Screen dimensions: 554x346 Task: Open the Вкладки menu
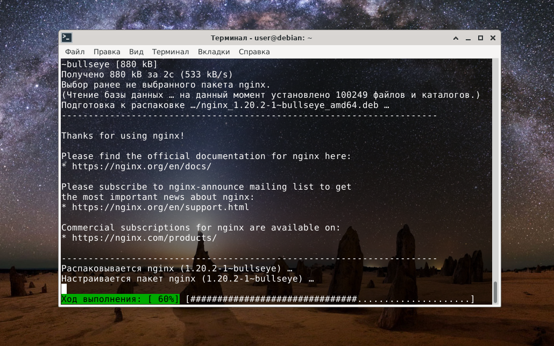(x=214, y=52)
